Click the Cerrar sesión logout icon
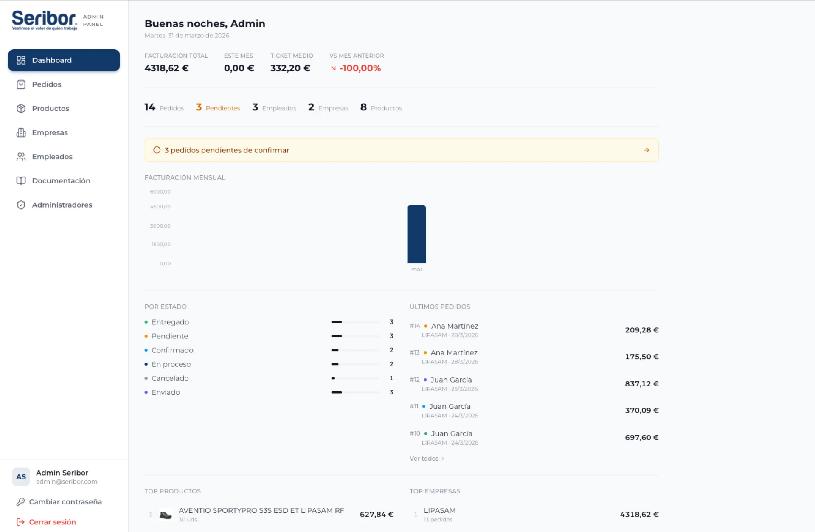The width and height of the screenshot is (815, 532). [x=20, y=522]
